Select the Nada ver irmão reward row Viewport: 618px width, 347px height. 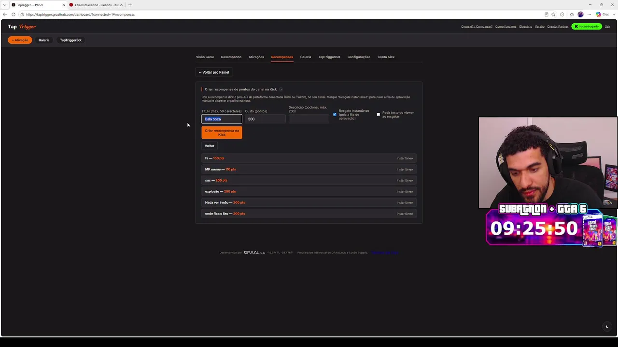309,202
